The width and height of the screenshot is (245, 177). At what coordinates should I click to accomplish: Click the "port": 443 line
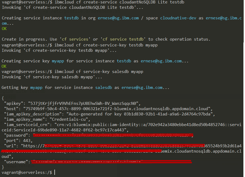(18, 141)
